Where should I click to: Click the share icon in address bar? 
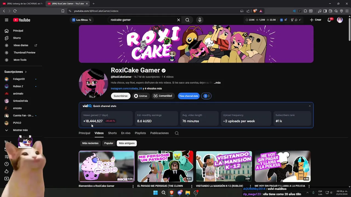tap(248, 11)
